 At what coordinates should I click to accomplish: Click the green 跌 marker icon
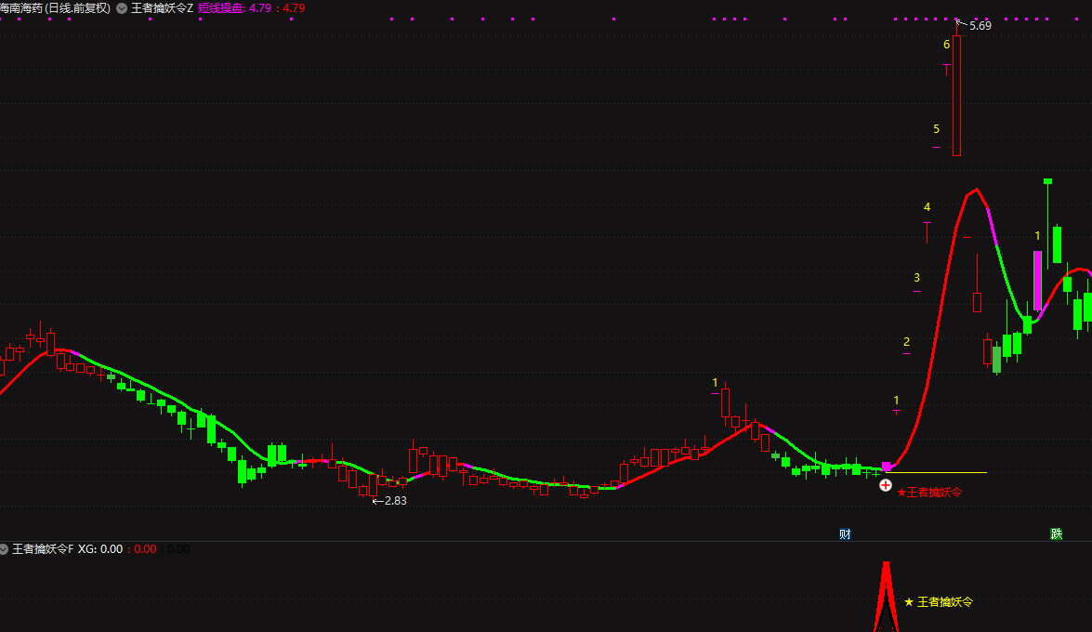(x=1056, y=533)
